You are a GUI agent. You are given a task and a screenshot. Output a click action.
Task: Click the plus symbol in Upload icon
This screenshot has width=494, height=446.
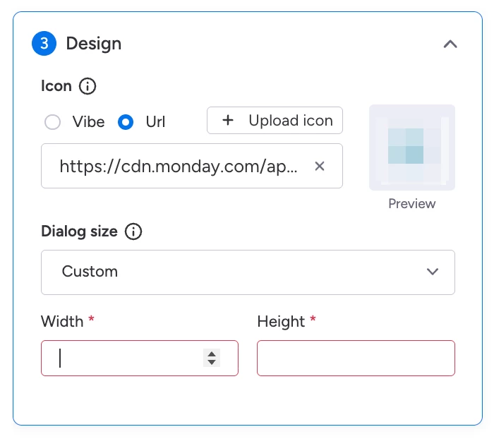(228, 121)
